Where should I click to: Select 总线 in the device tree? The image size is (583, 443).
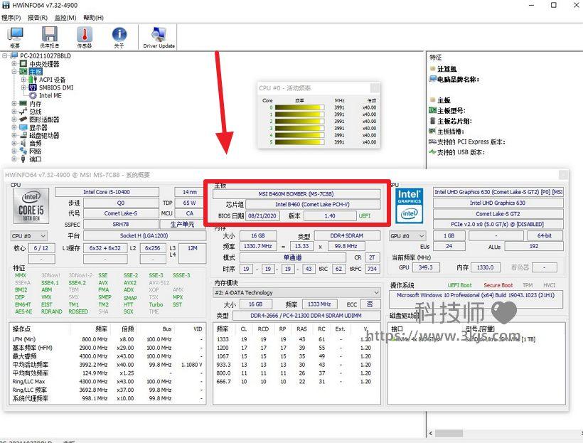tap(36, 112)
